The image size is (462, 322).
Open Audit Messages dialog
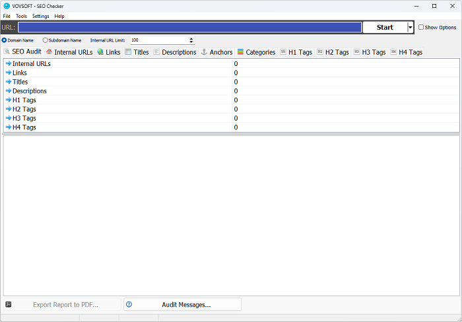tap(182, 304)
